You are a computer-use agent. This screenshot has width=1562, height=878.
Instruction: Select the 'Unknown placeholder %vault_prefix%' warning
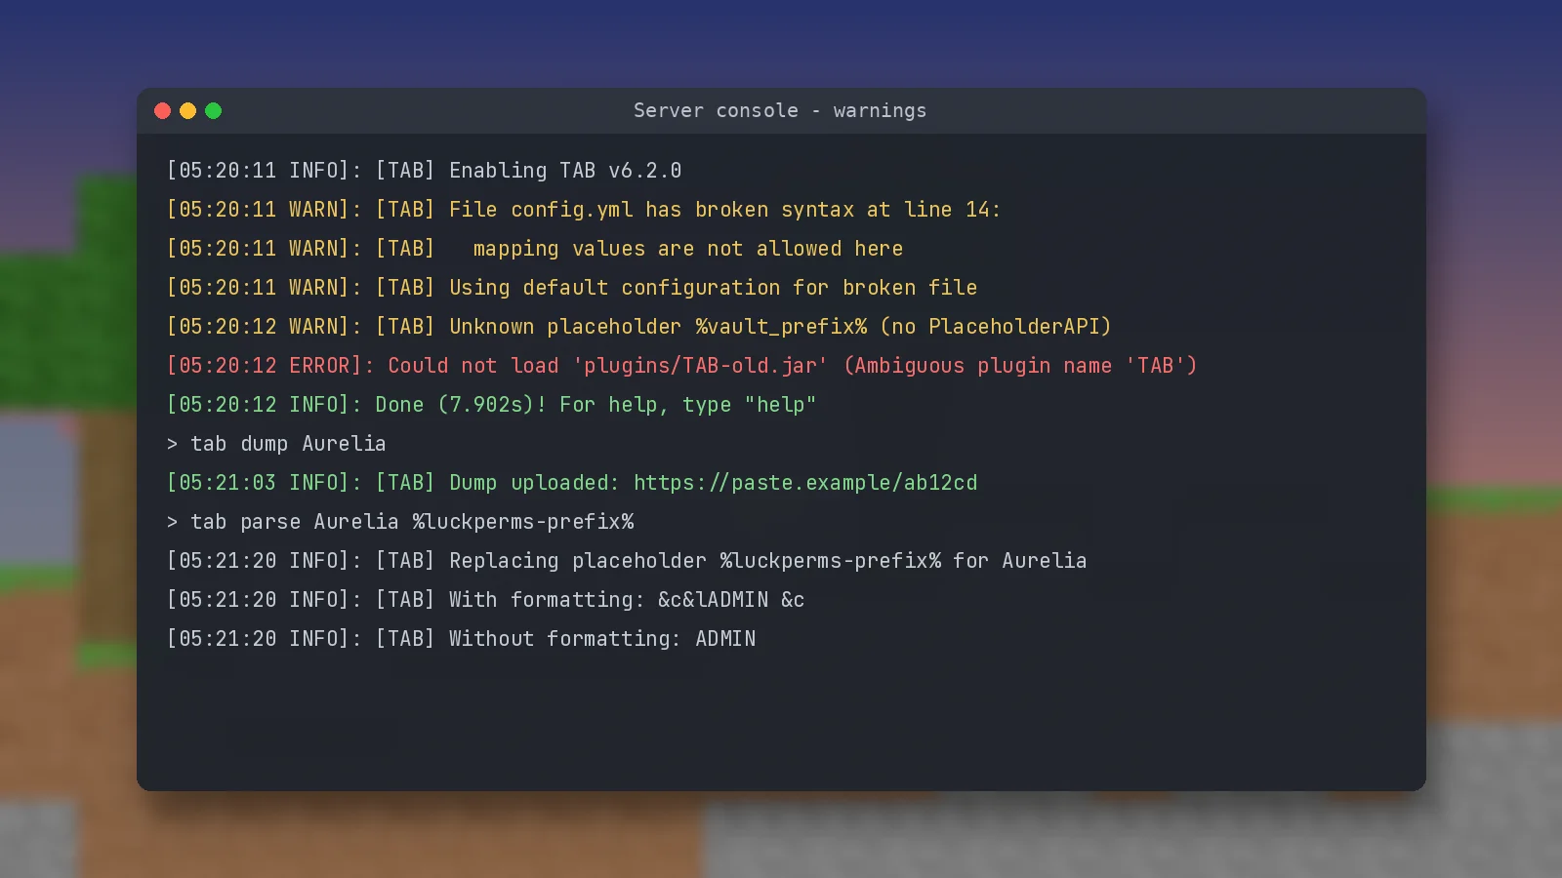point(639,327)
